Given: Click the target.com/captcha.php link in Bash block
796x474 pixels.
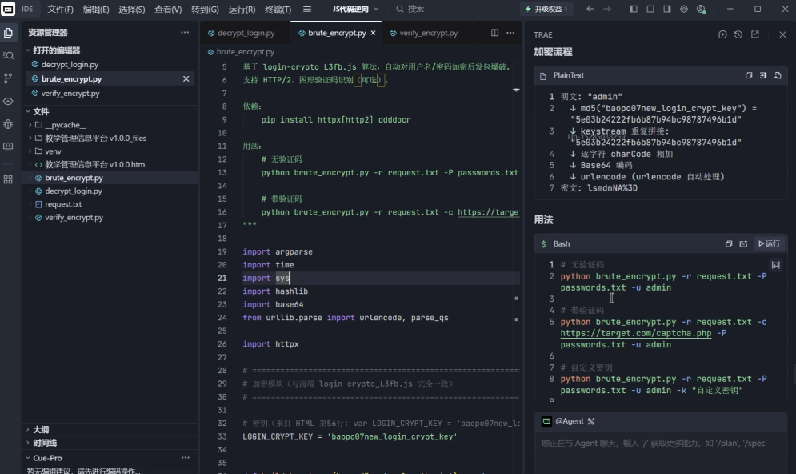Looking at the screenshot, I should tap(635, 333).
